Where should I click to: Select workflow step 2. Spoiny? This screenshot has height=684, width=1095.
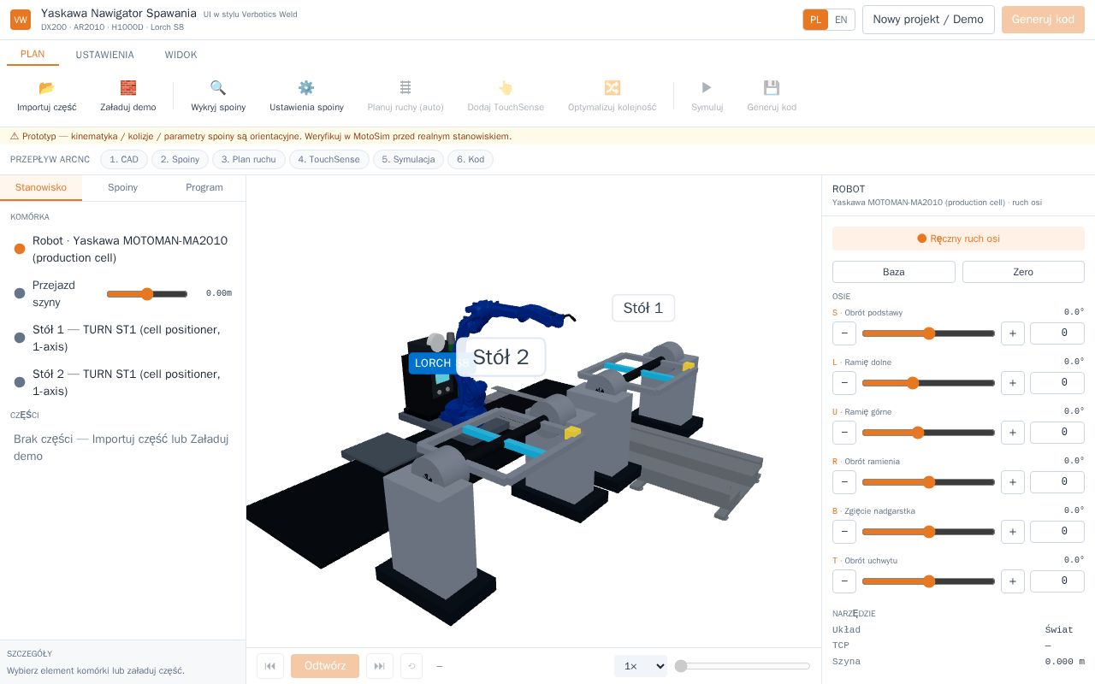tap(180, 160)
